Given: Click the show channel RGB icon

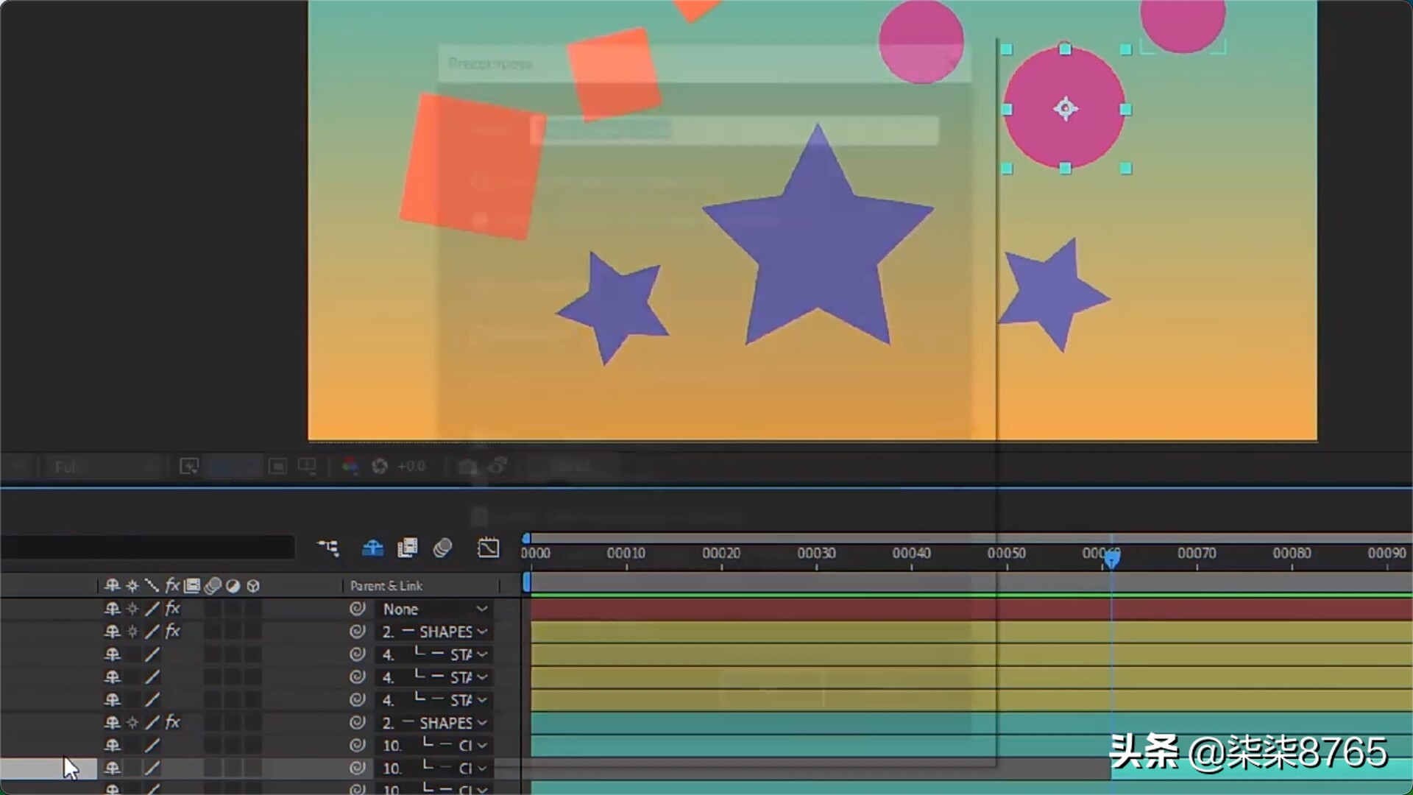Looking at the screenshot, I should click(350, 466).
